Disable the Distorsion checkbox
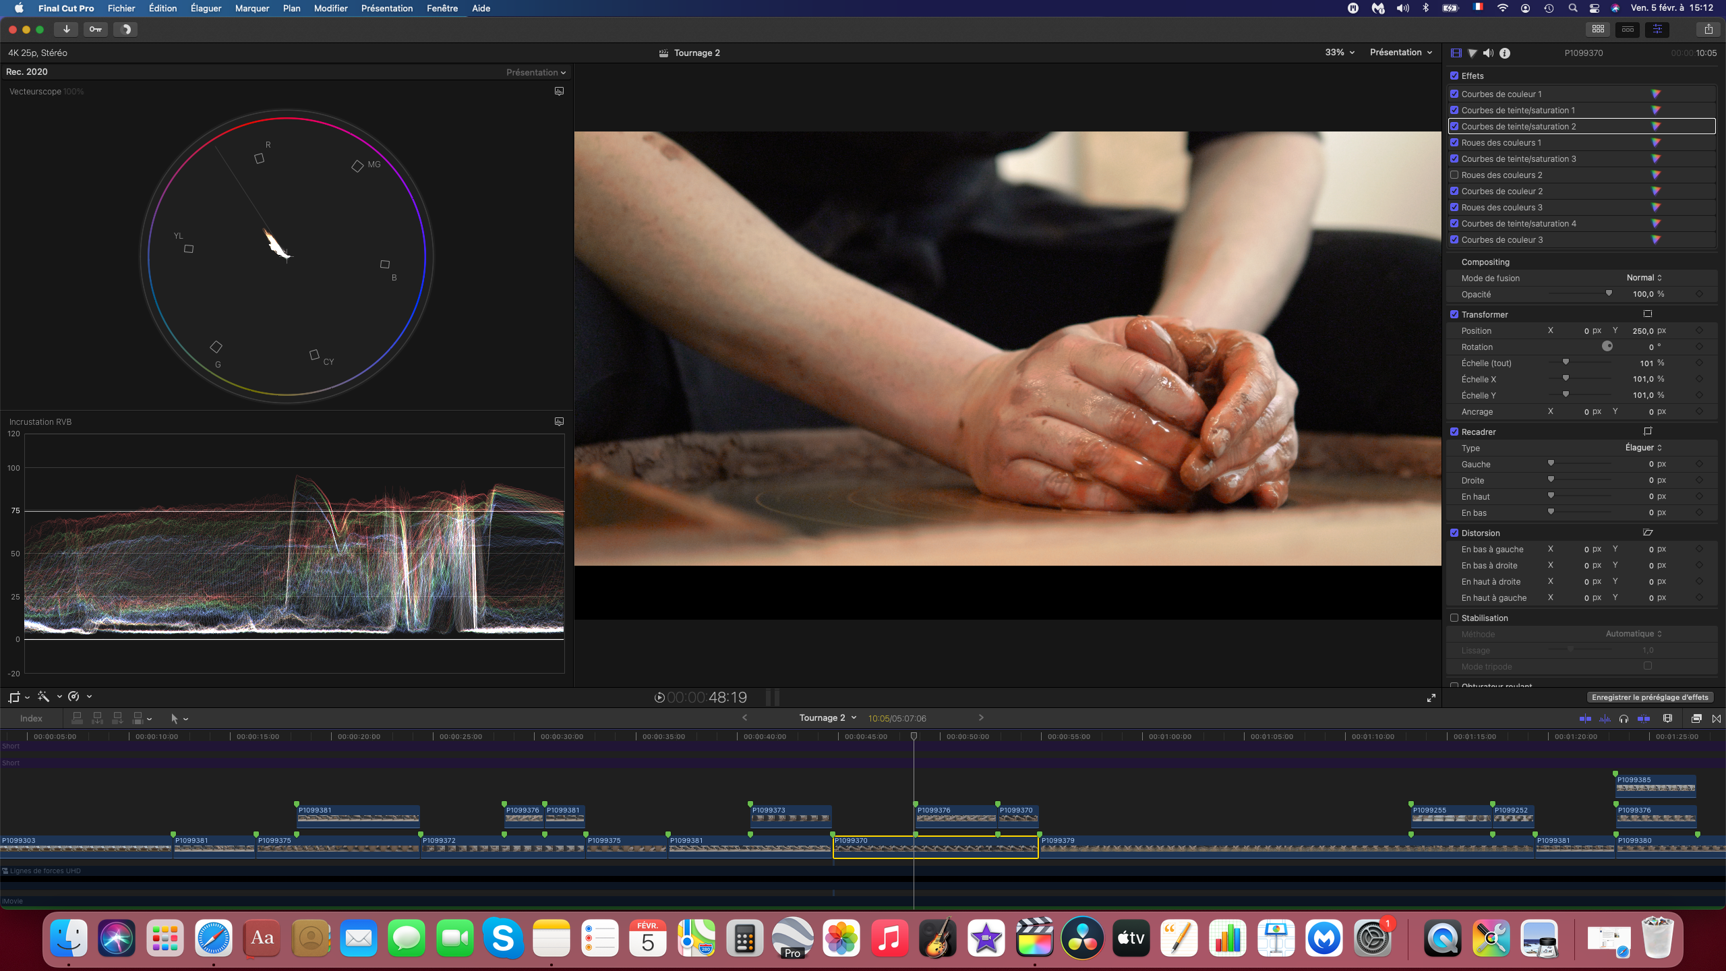This screenshot has width=1726, height=971. click(1454, 533)
